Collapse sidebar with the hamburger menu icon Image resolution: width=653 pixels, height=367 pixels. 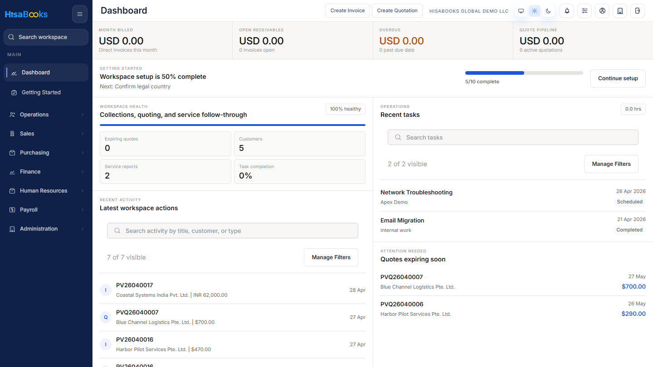coord(80,14)
